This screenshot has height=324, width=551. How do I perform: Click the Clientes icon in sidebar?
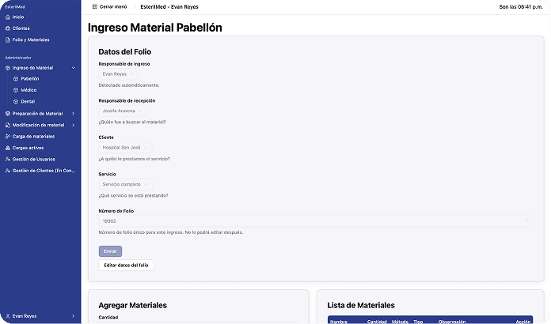(x=8, y=28)
